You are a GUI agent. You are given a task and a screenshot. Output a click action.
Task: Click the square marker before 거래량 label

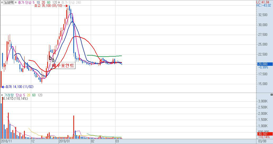2,95
